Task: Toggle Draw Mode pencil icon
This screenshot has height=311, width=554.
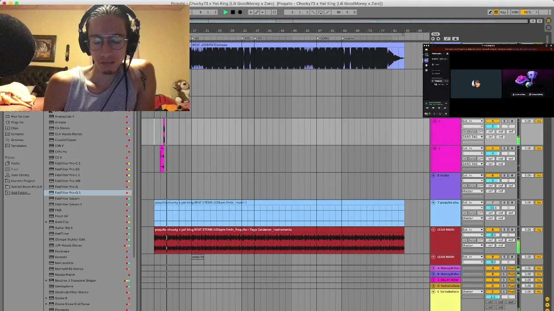Action: (490, 12)
